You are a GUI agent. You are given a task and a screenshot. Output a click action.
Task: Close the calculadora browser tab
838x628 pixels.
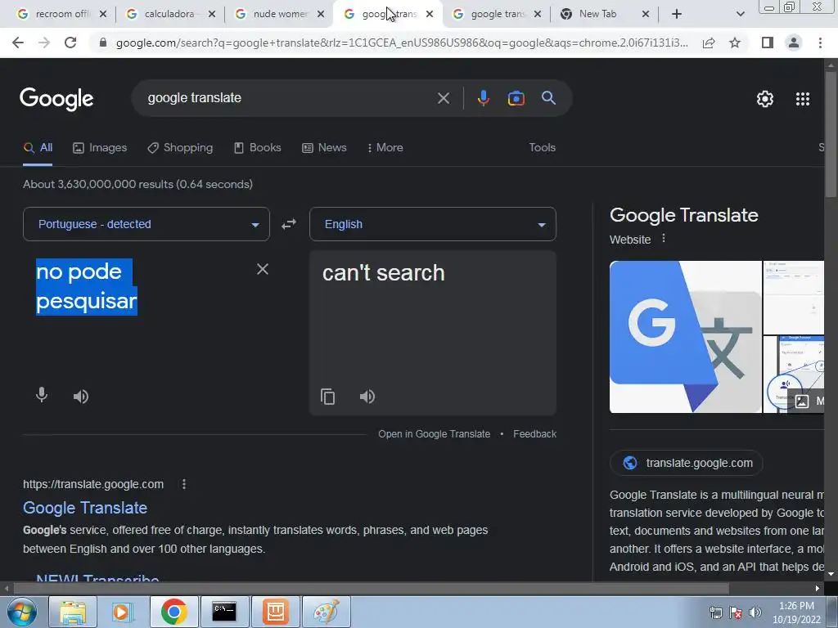[212, 15]
